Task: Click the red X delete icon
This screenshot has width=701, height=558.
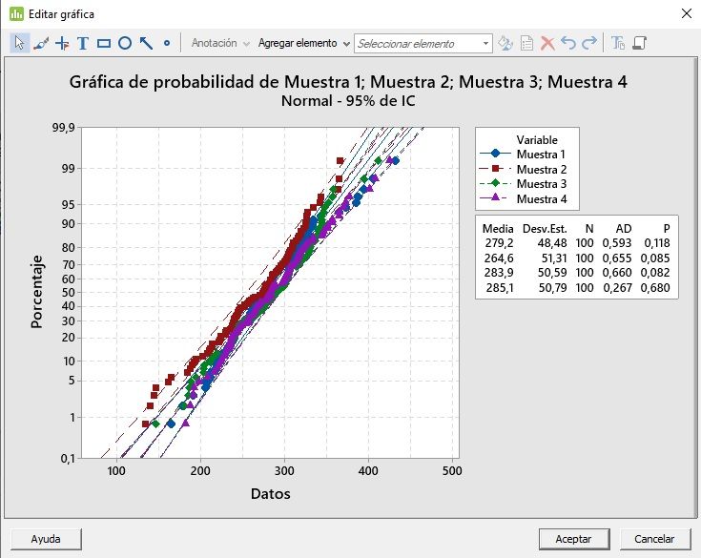Action: [547, 43]
